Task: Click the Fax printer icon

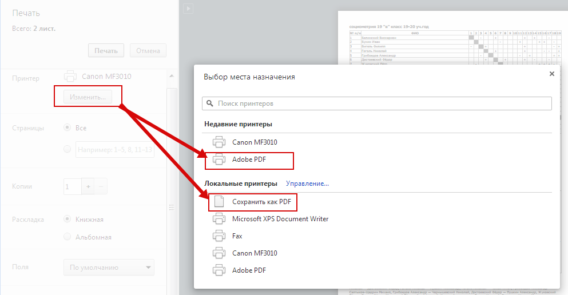Action: (x=219, y=236)
